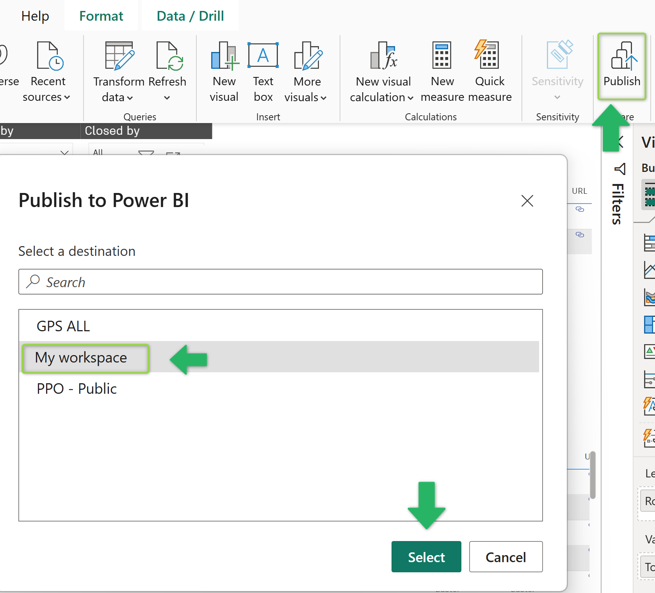Open Recent sources menu
The image size is (655, 593).
[48, 72]
